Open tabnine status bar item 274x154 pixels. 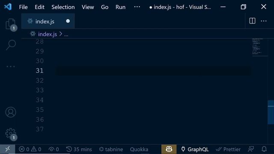pos(111,149)
